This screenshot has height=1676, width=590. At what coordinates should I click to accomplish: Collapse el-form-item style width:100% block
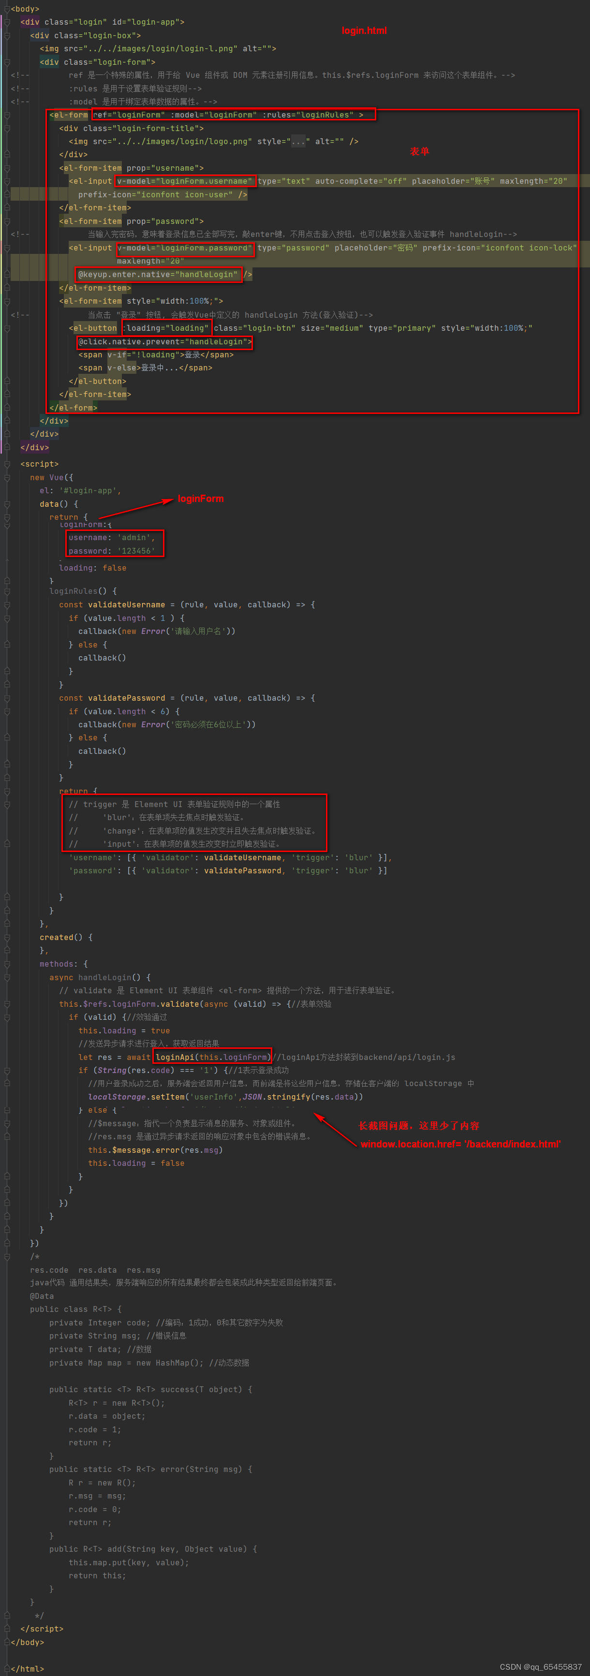(6, 301)
